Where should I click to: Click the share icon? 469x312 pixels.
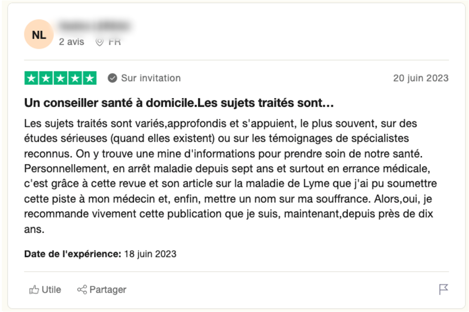(x=82, y=290)
